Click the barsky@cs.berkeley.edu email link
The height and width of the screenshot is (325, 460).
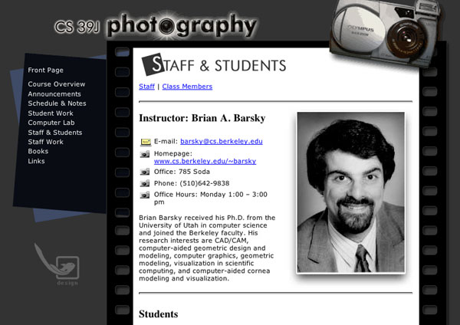click(222, 141)
